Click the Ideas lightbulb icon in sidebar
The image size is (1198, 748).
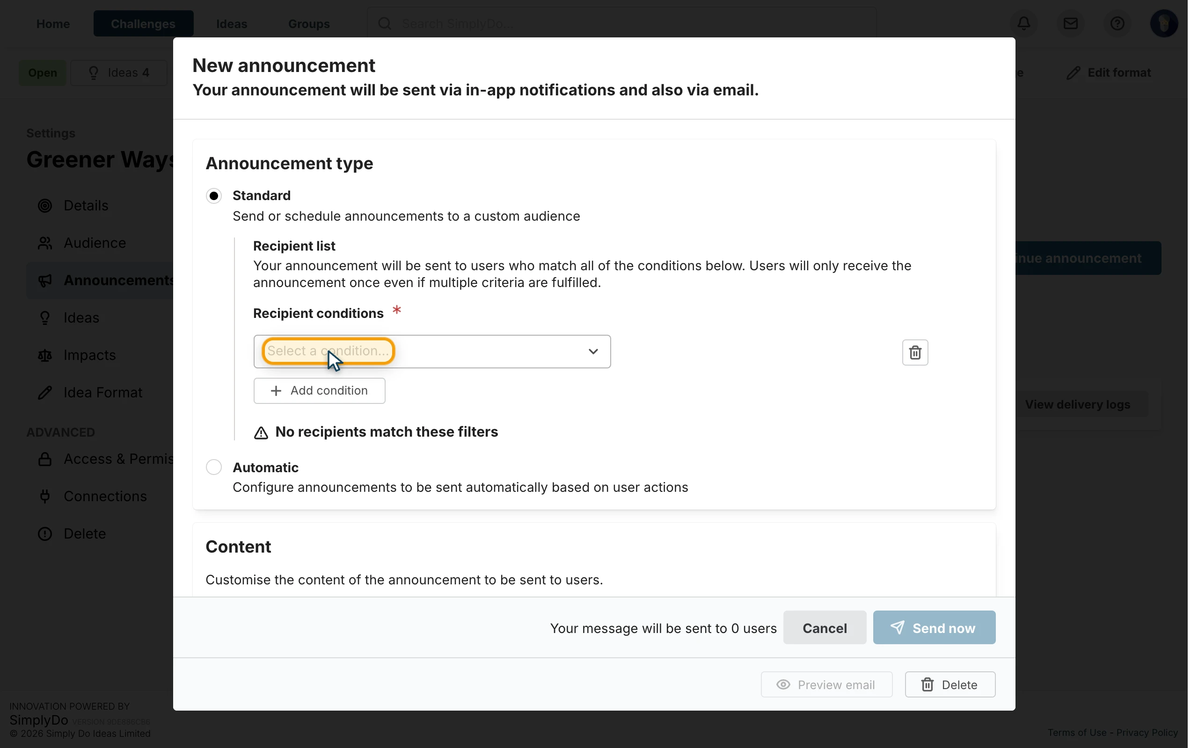[45, 317]
